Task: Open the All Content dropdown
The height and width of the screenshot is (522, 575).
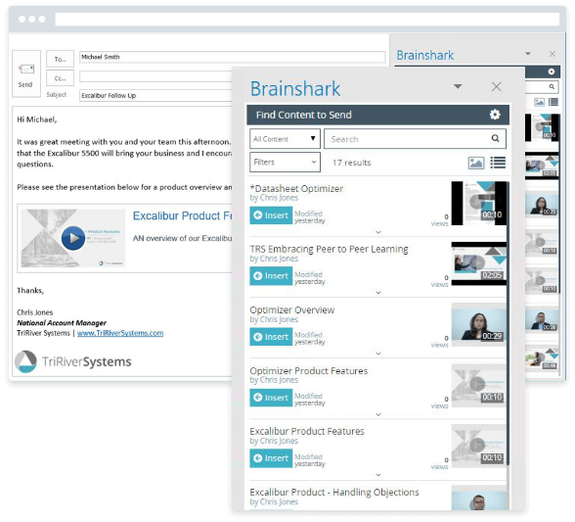Action: (285, 139)
